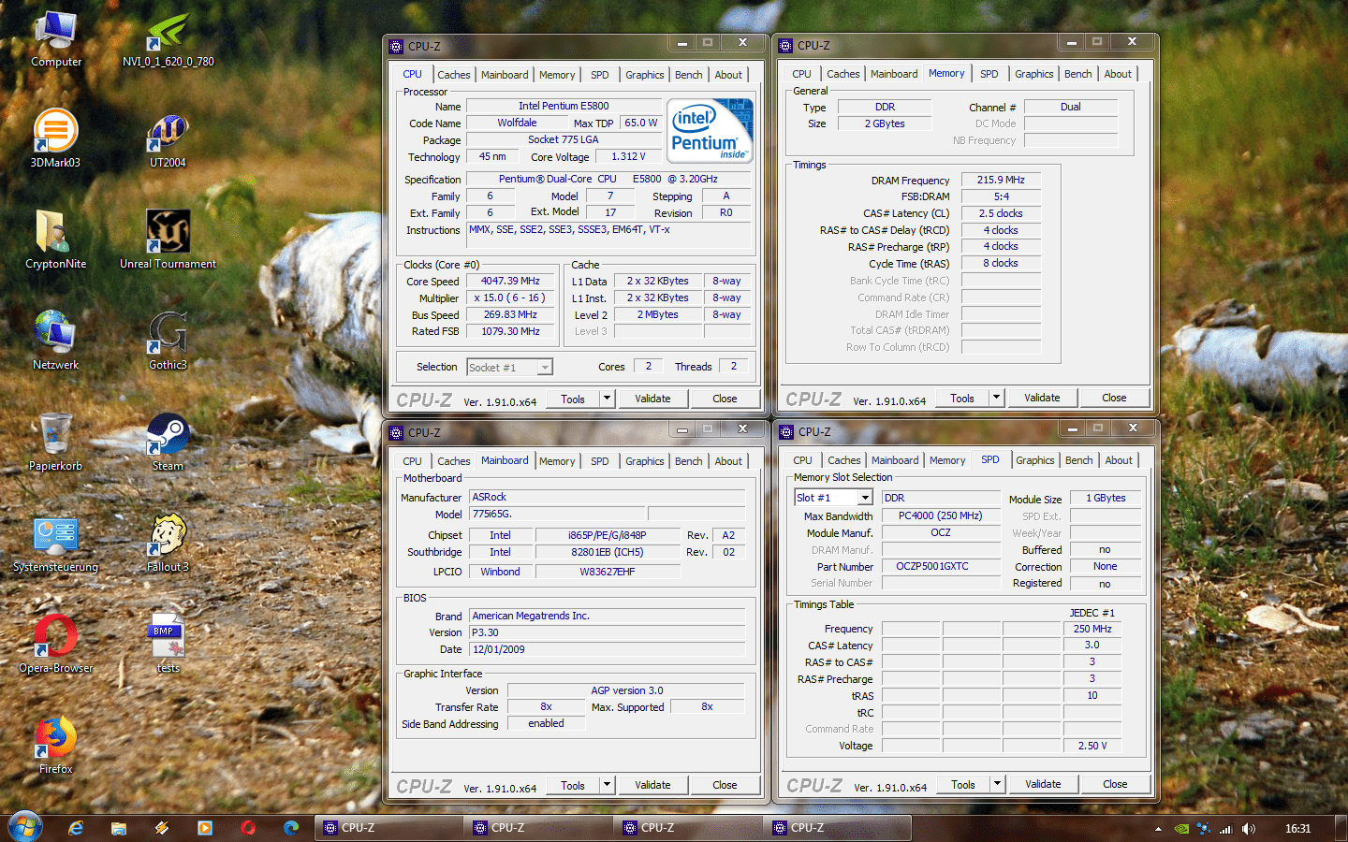Viewport: 1348px width, 842px height.
Task: Click the Core Speed value 4047.39 MHz
Action: (x=510, y=281)
